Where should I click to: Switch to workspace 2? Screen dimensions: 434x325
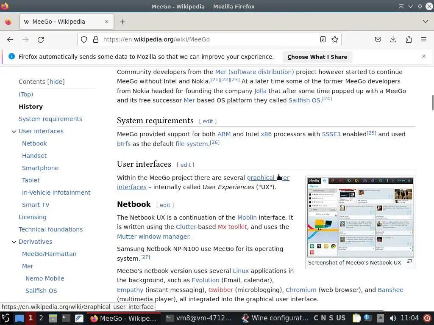(41, 318)
